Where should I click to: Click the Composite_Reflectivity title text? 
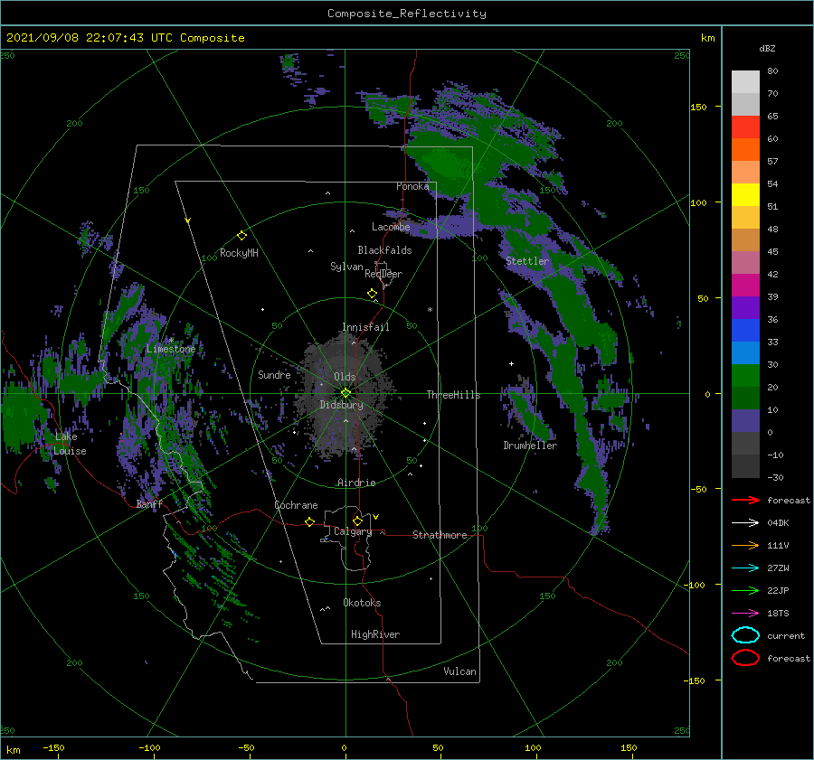(407, 14)
